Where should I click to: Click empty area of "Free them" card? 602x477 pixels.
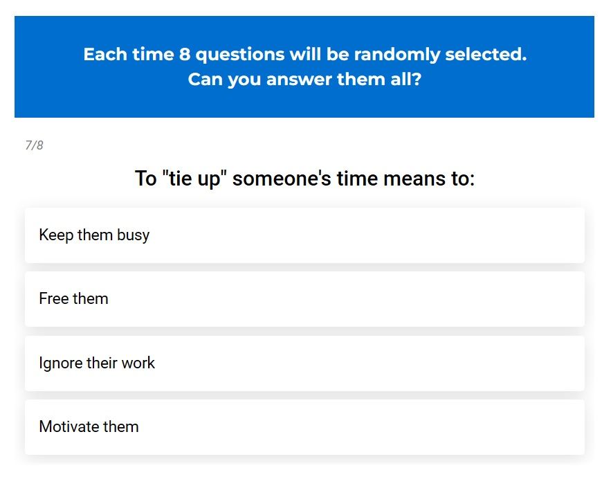click(x=345, y=299)
